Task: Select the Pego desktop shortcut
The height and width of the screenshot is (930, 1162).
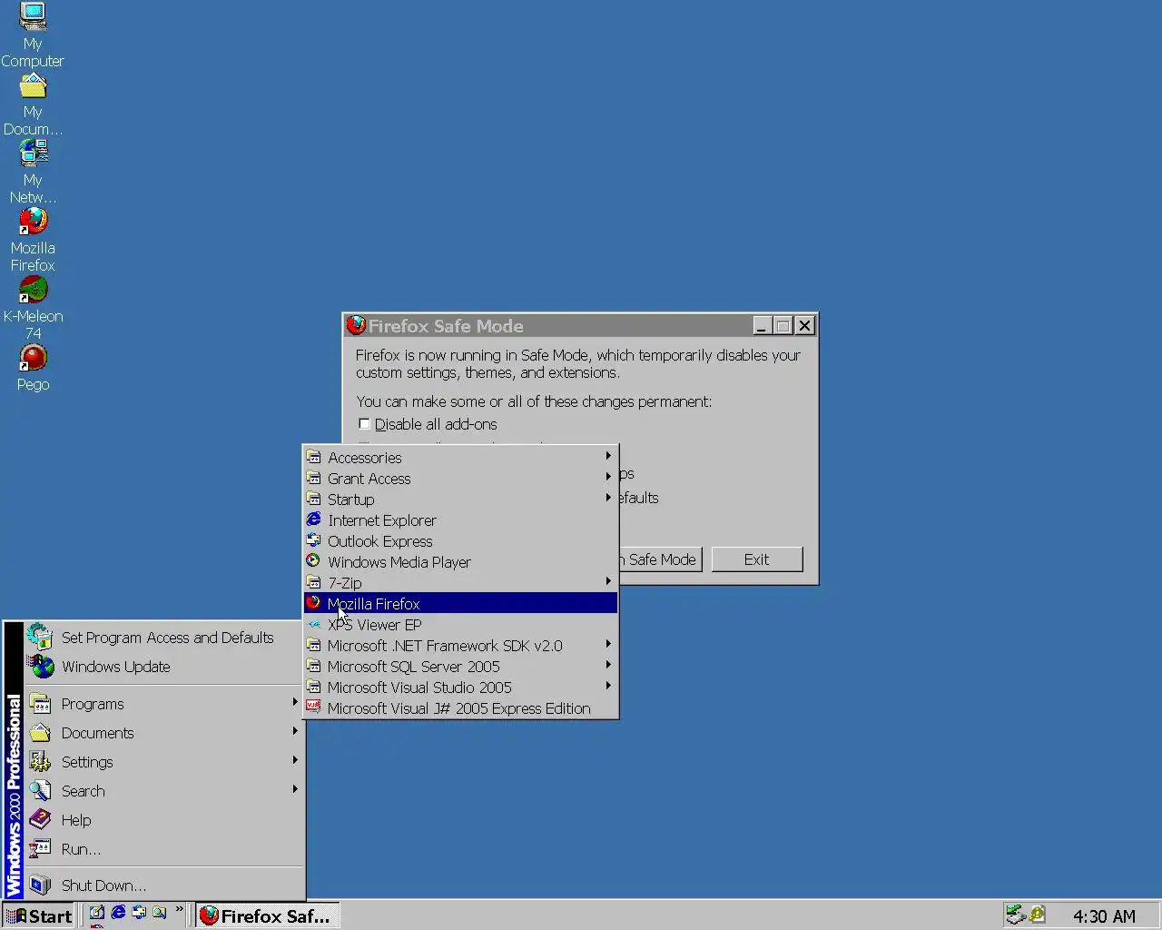Action: (x=33, y=368)
